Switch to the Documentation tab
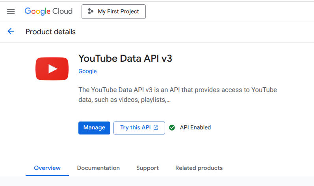Screen dimensions: 314x186 click(x=98, y=168)
